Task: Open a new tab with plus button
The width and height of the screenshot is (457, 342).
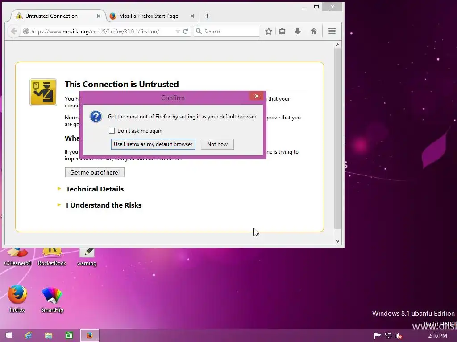Action: (x=207, y=16)
